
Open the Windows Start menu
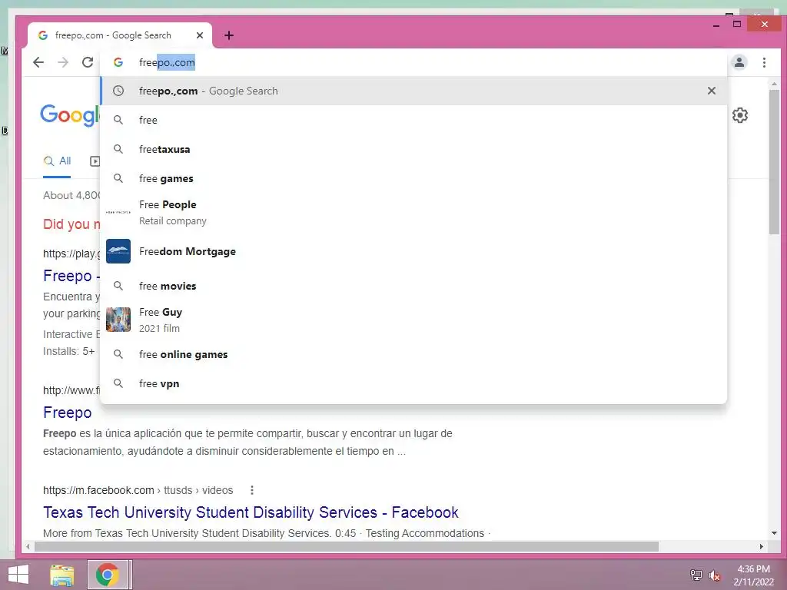tap(18, 575)
